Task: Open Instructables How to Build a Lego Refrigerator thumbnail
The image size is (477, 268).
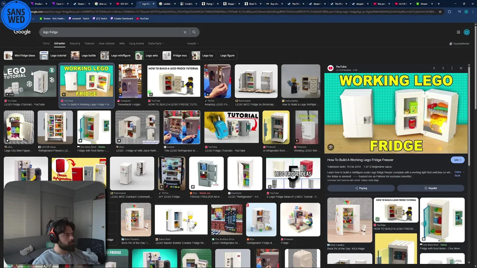Action: click(301, 81)
